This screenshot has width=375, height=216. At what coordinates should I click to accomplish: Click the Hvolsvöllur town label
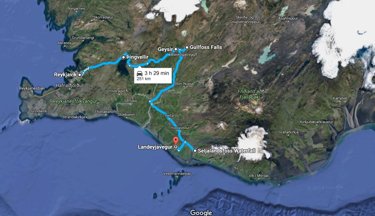[180, 128]
